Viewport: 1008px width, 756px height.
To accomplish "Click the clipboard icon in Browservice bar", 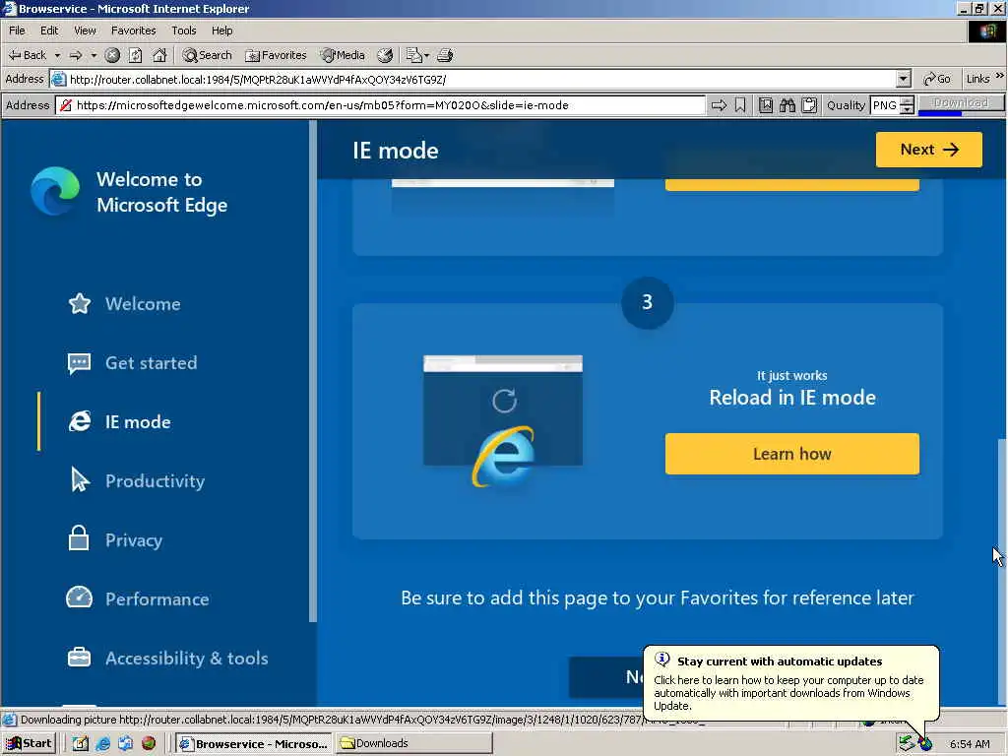I will click(809, 104).
